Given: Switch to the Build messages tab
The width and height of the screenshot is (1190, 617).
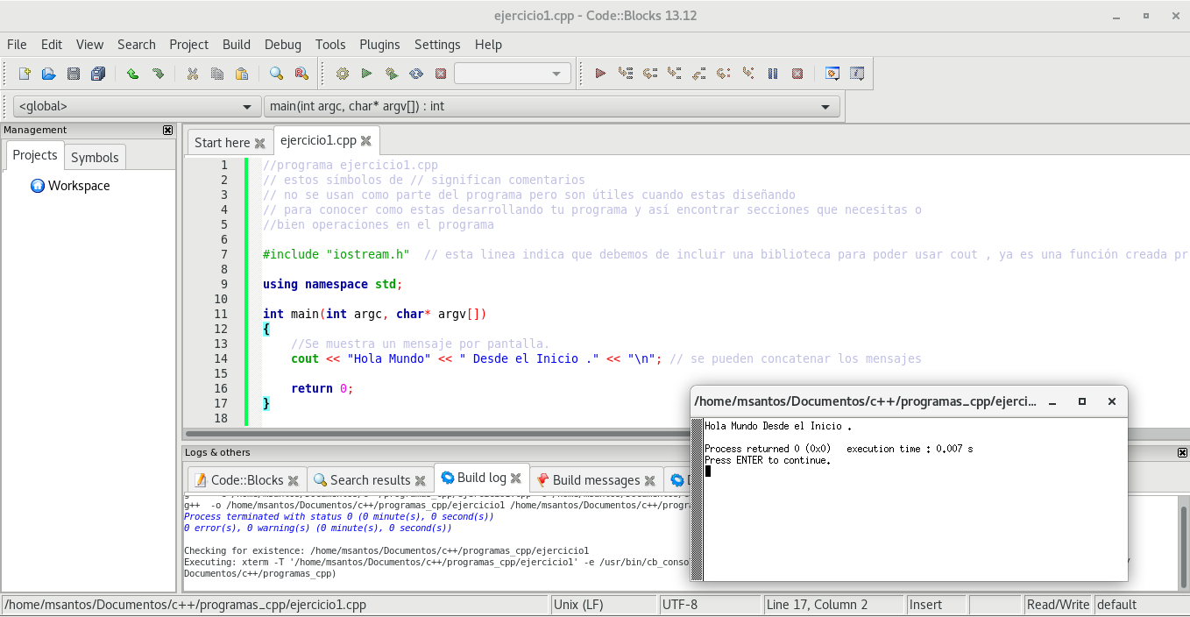Looking at the screenshot, I should (596, 480).
